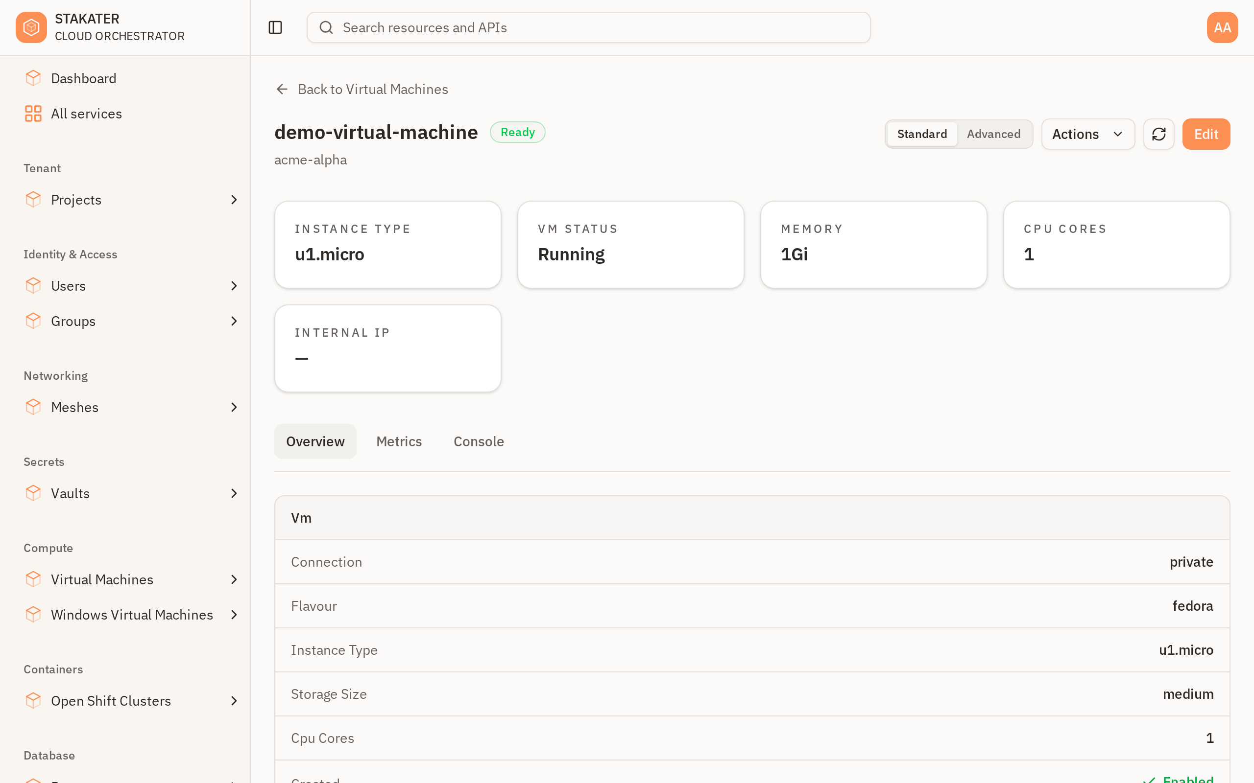Select the Overview tab
This screenshot has width=1254, height=783.
[x=315, y=441]
